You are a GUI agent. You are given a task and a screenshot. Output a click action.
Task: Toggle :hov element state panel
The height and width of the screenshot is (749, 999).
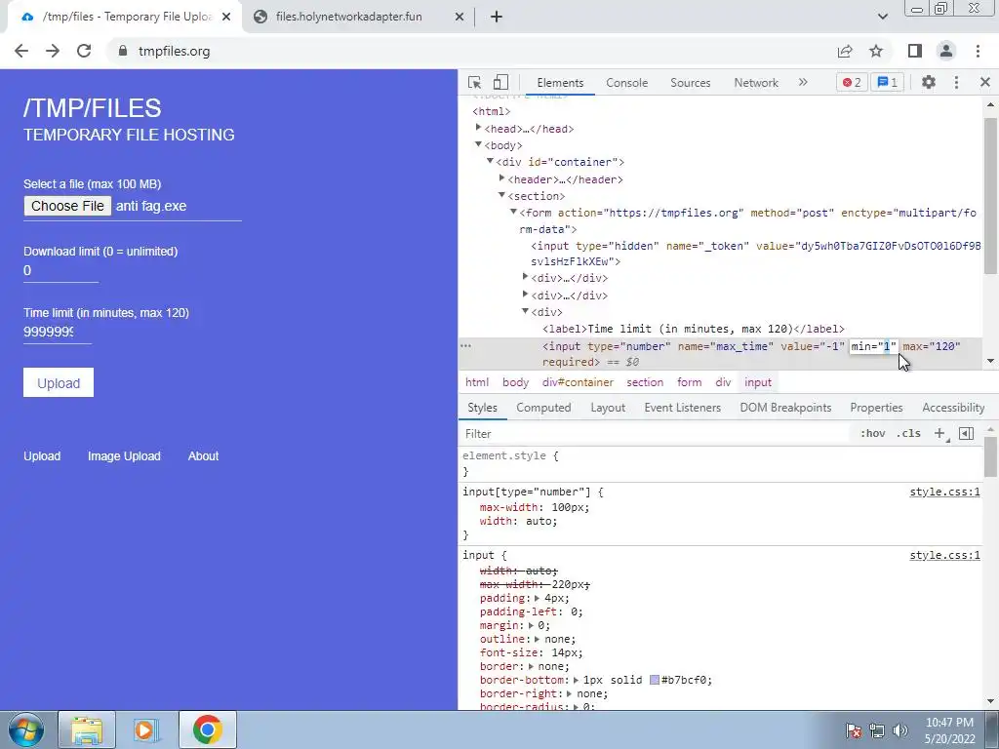pyautogui.click(x=872, y=434)
